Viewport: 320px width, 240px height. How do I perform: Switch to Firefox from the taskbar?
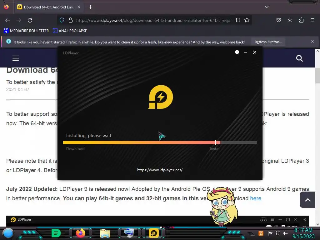tap(80, 233)
